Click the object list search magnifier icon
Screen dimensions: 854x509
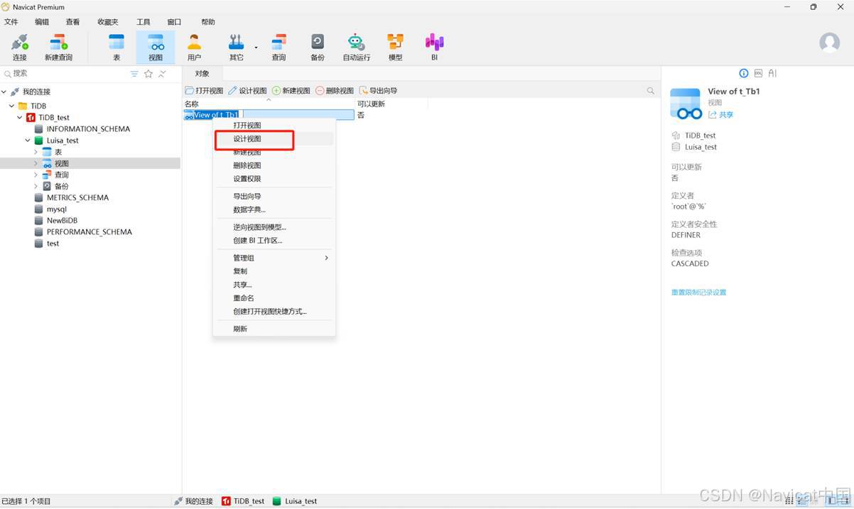[651, 91]
